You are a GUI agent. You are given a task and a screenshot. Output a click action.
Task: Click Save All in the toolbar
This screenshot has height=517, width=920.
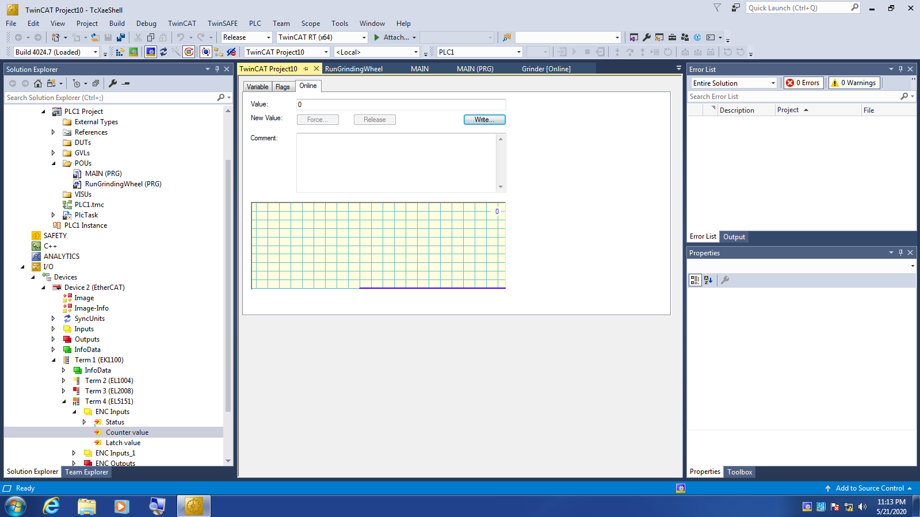pyautogui.click(x=121, y=37)
